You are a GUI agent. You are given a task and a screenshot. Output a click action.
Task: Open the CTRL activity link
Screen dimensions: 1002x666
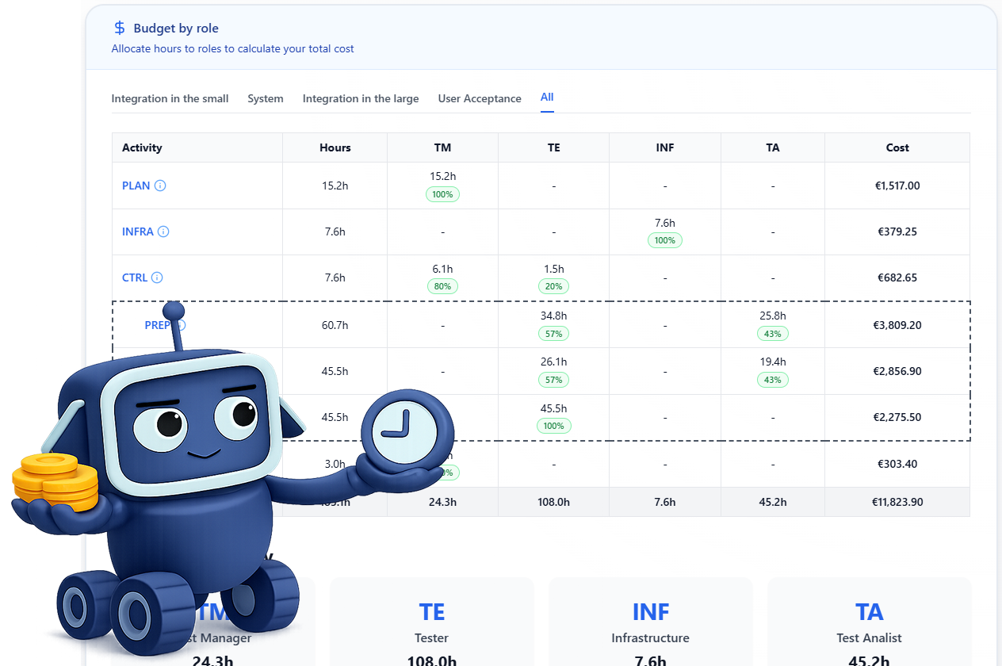click(x=135, y=277)
